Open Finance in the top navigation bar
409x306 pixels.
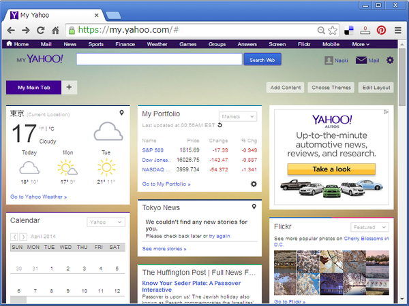coord(125,44)
